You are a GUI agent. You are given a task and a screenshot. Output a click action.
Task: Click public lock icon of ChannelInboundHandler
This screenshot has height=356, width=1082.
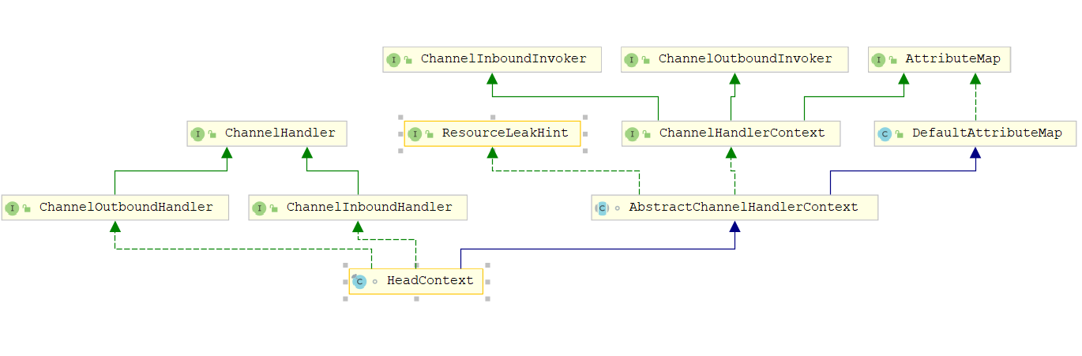[x=274, y=208]
